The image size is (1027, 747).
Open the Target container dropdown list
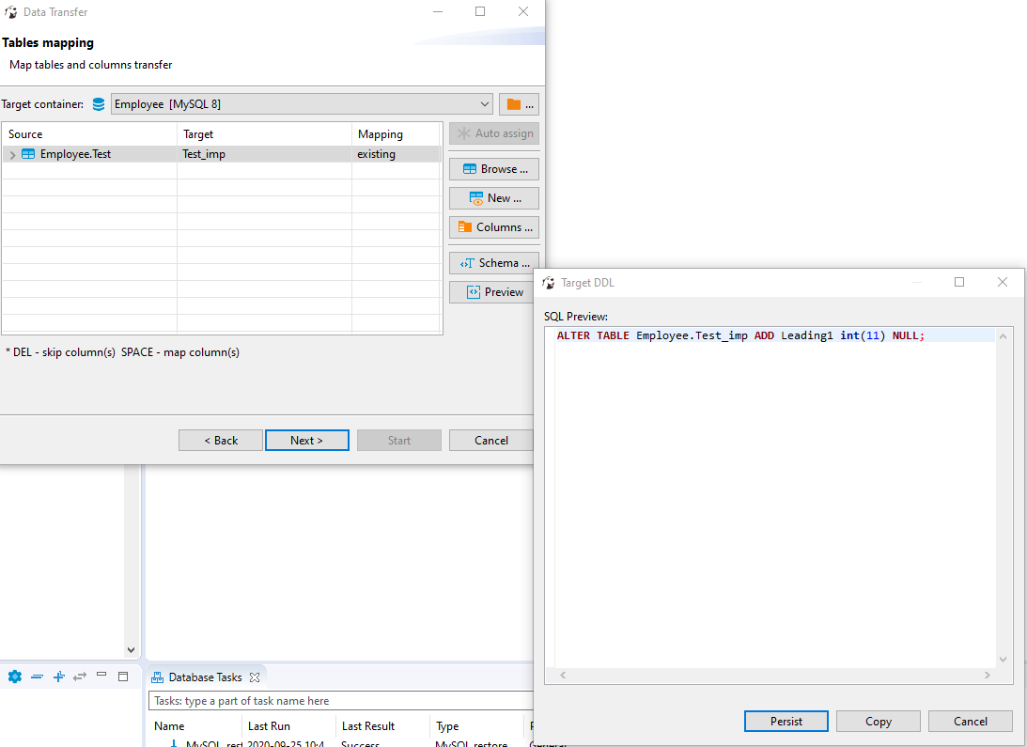[x=483, y=103]
